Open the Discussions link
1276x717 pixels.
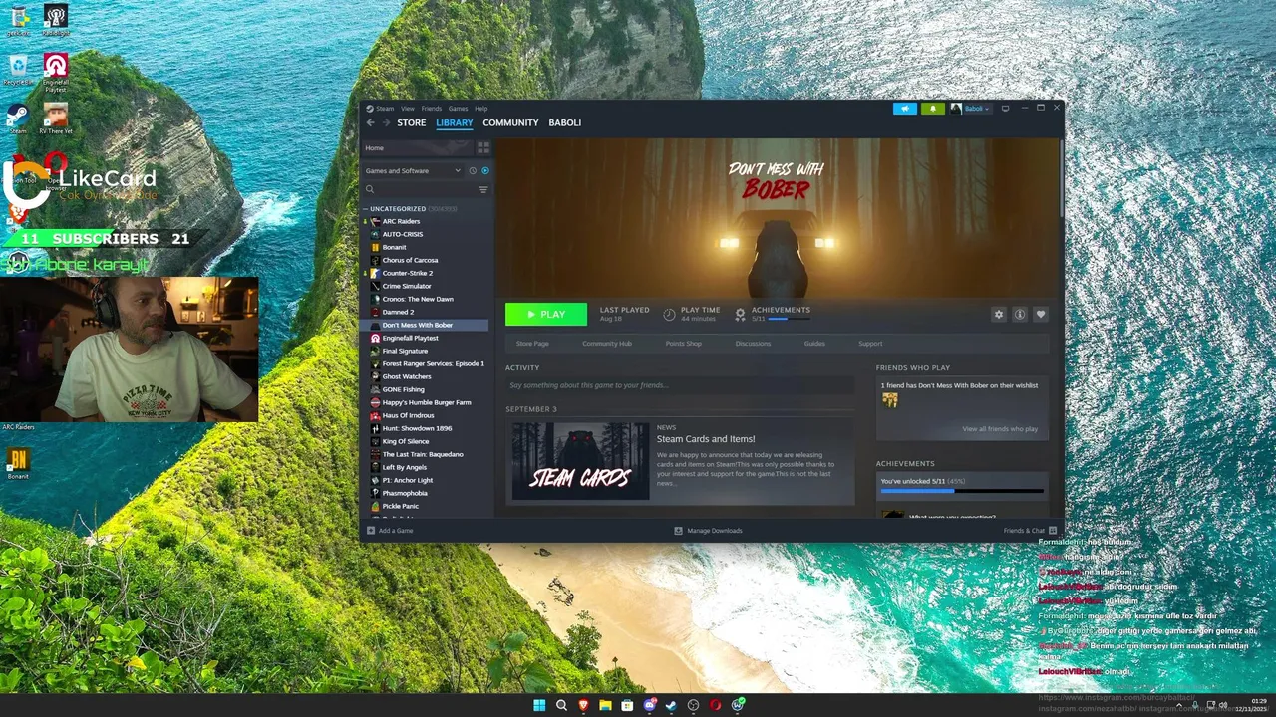[x=753, y=344]
